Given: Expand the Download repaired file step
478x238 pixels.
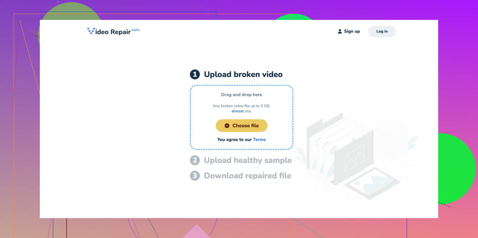Looking at the screenshot, I should (247, 175).
